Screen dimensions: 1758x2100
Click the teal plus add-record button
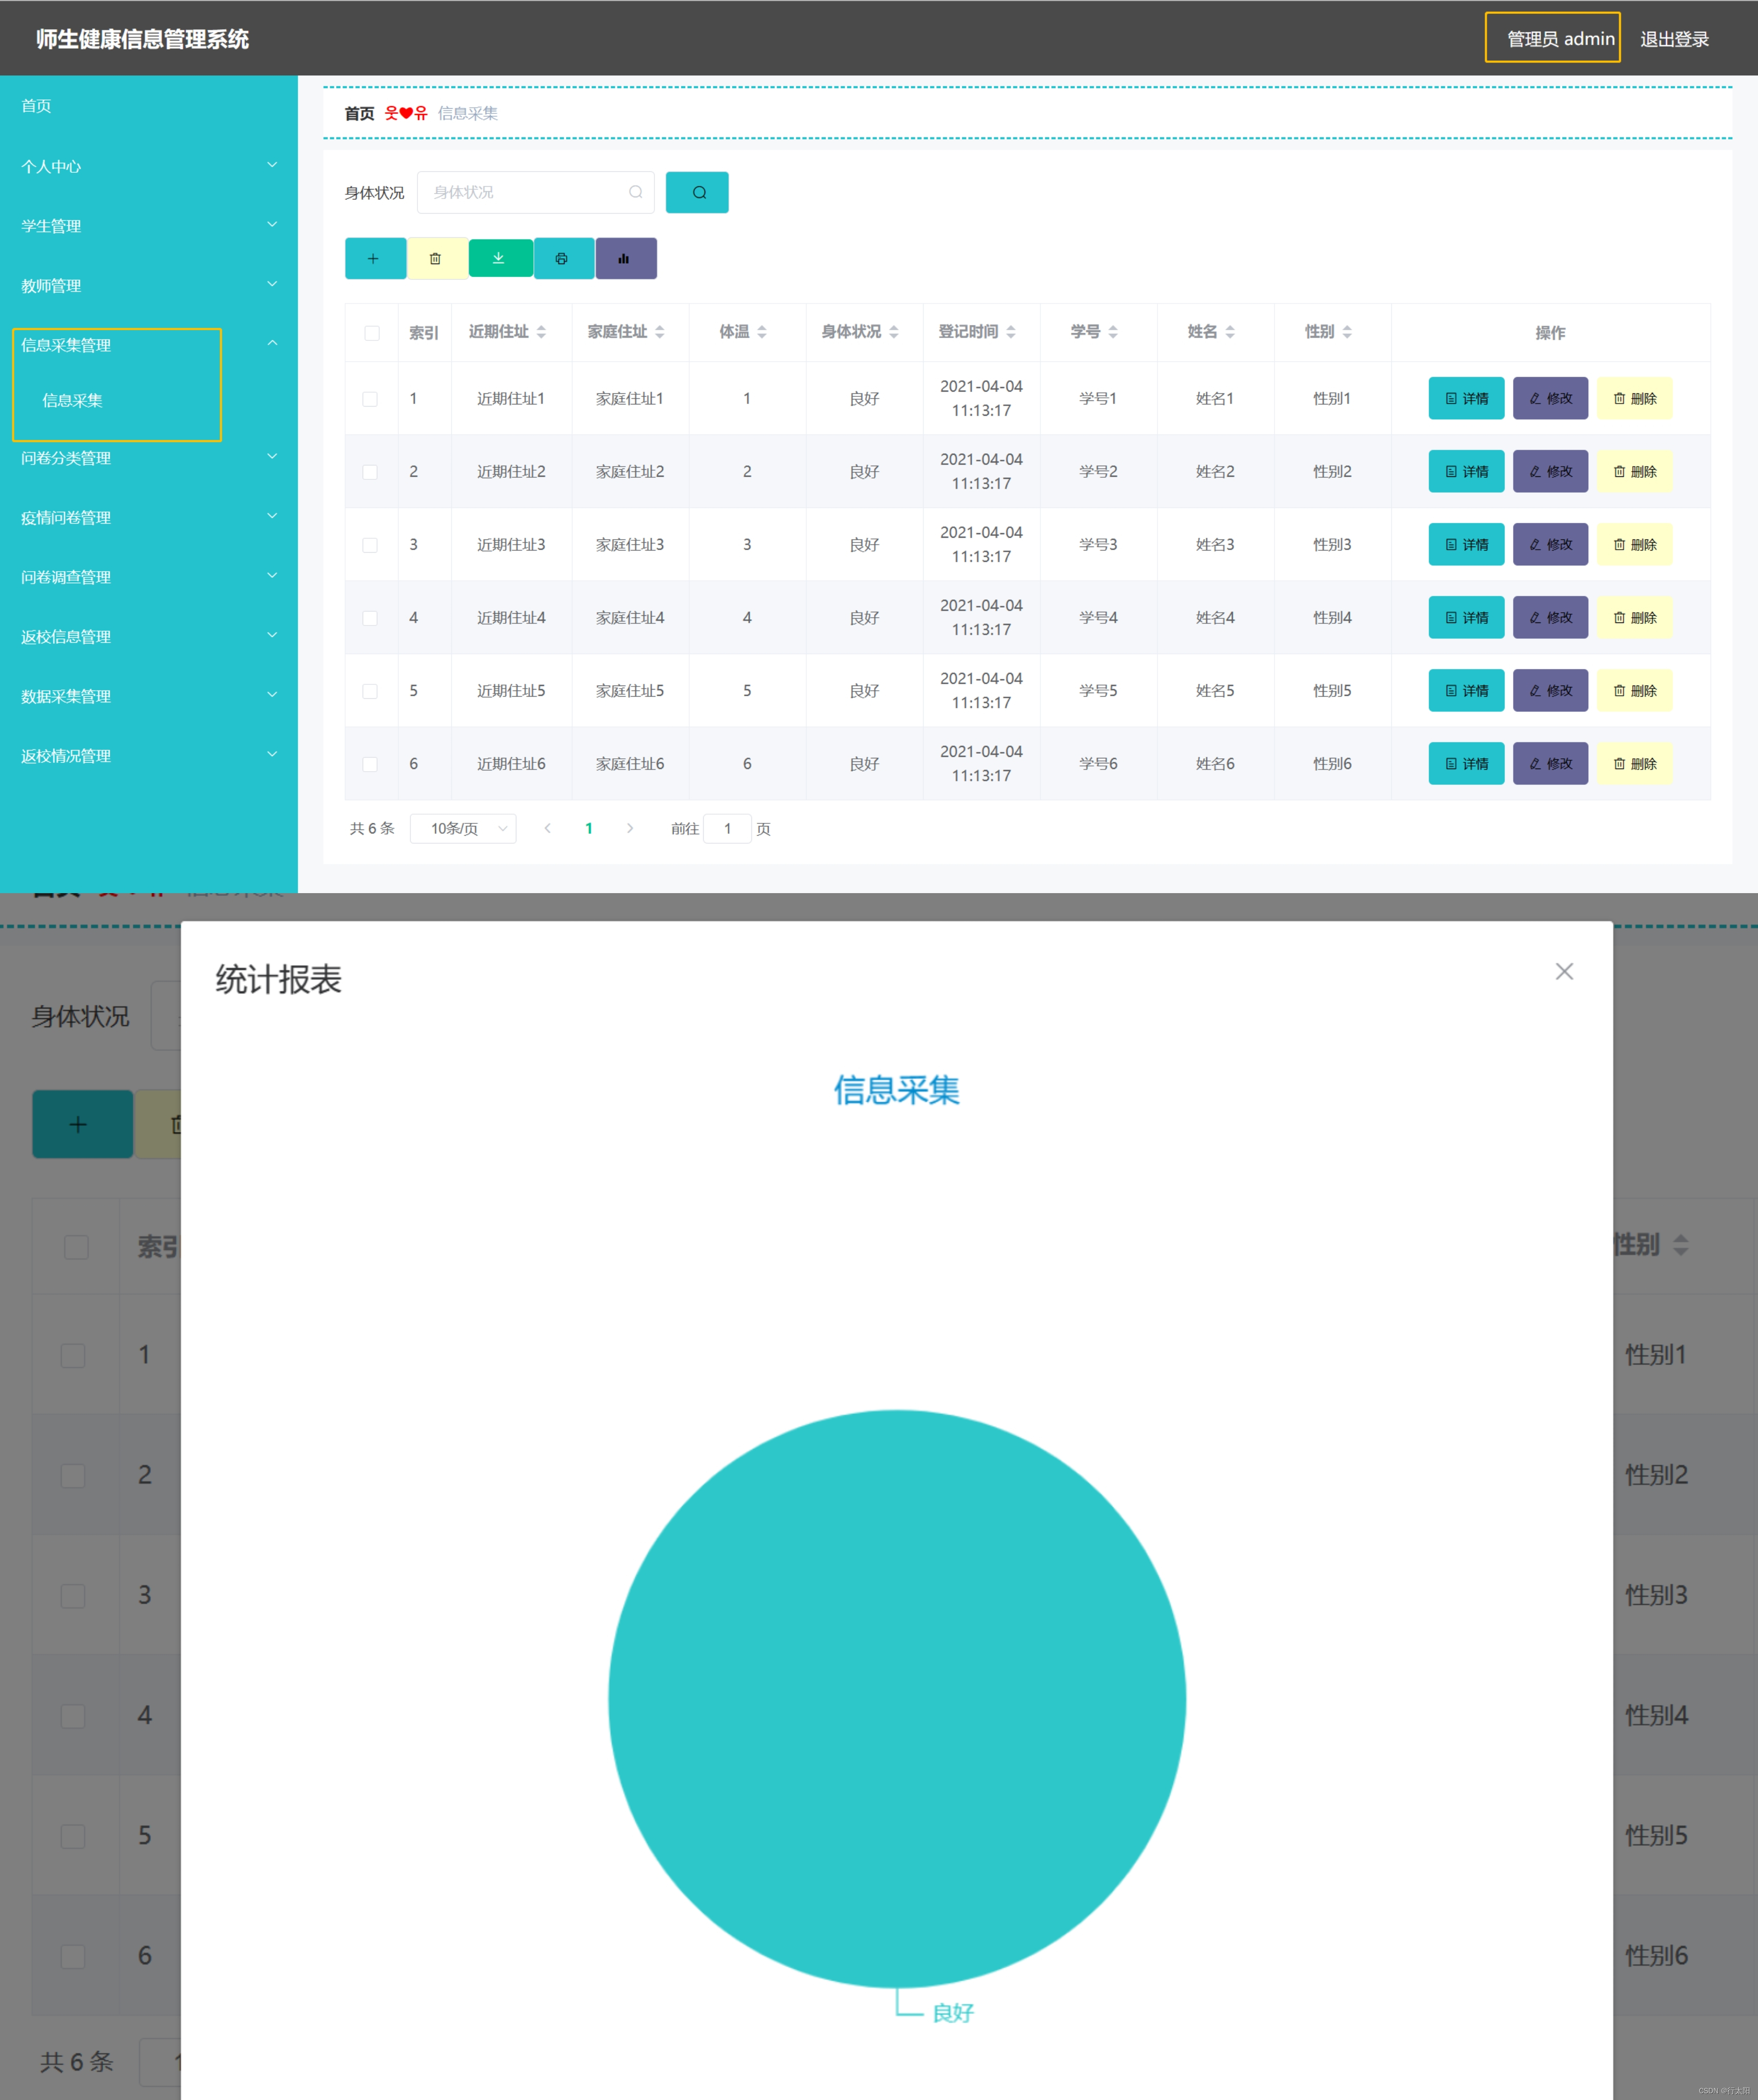(x=374, y=259)
